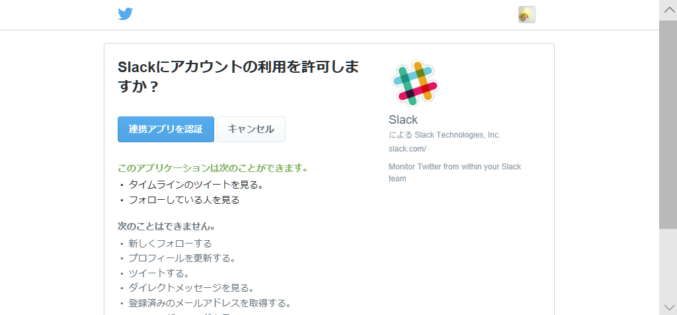This screenshot has width=677, height=315.
Task: Click the タイムラインのツイートを見る permission item
Action: point(196,185)
